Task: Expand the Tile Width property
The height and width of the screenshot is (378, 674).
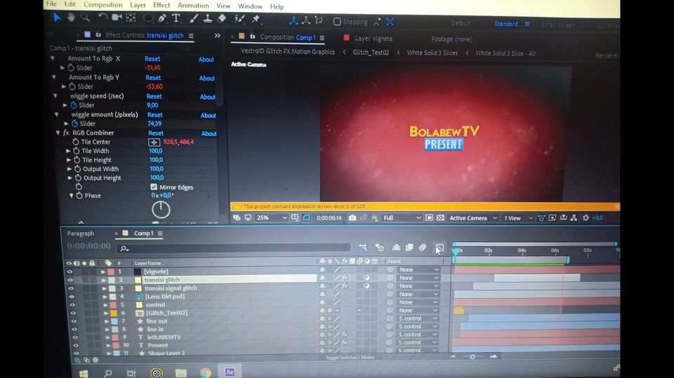Action: click(x=68, y=151)
